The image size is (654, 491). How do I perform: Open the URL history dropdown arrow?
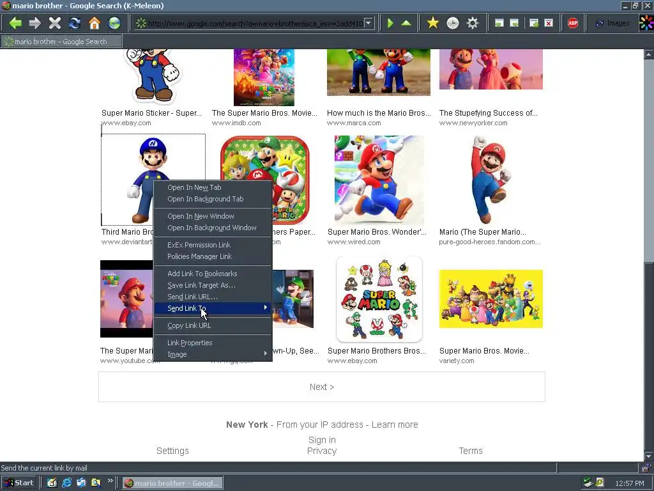(369, 24)
